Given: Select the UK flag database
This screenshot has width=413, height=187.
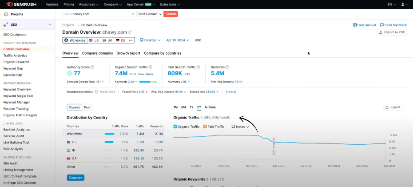Looking at the screenshot, I should (x=107, y=40).
